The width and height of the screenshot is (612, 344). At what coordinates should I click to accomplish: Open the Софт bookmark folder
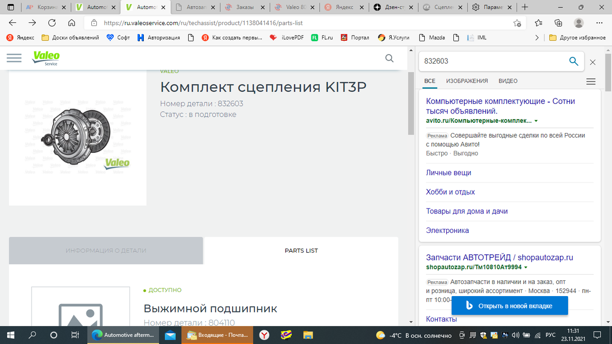118,37
